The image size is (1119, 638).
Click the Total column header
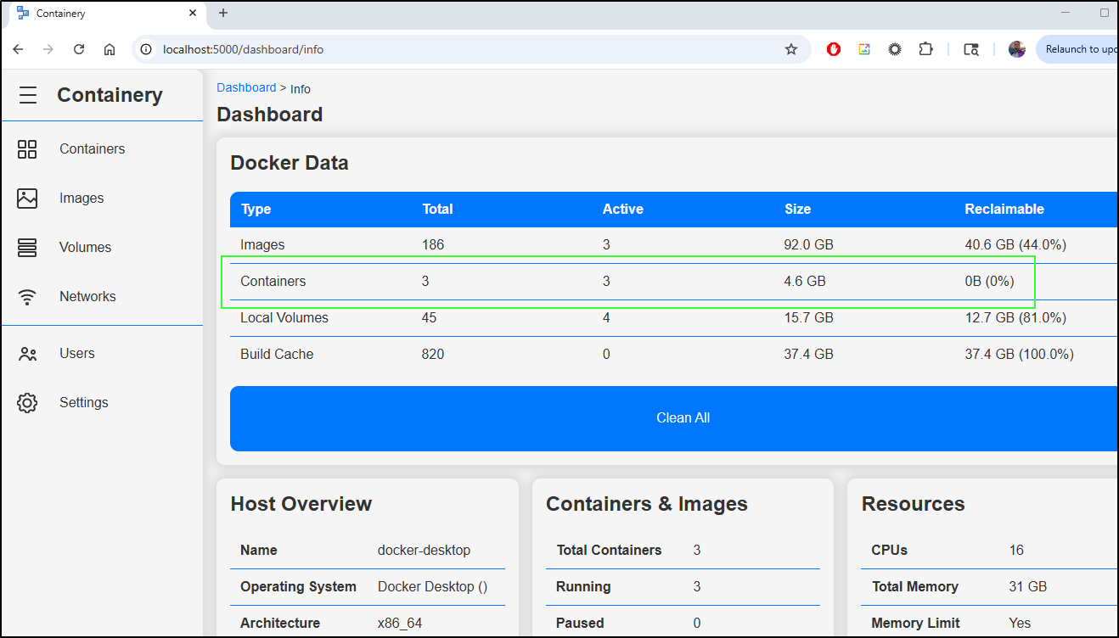click(x=437, y=210)
